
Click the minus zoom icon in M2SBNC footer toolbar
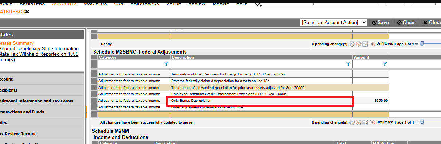tap(417, 122)
